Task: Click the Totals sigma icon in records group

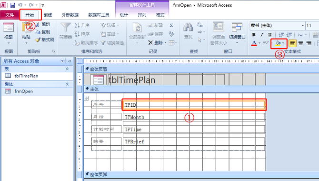Action: click(171, 25)
